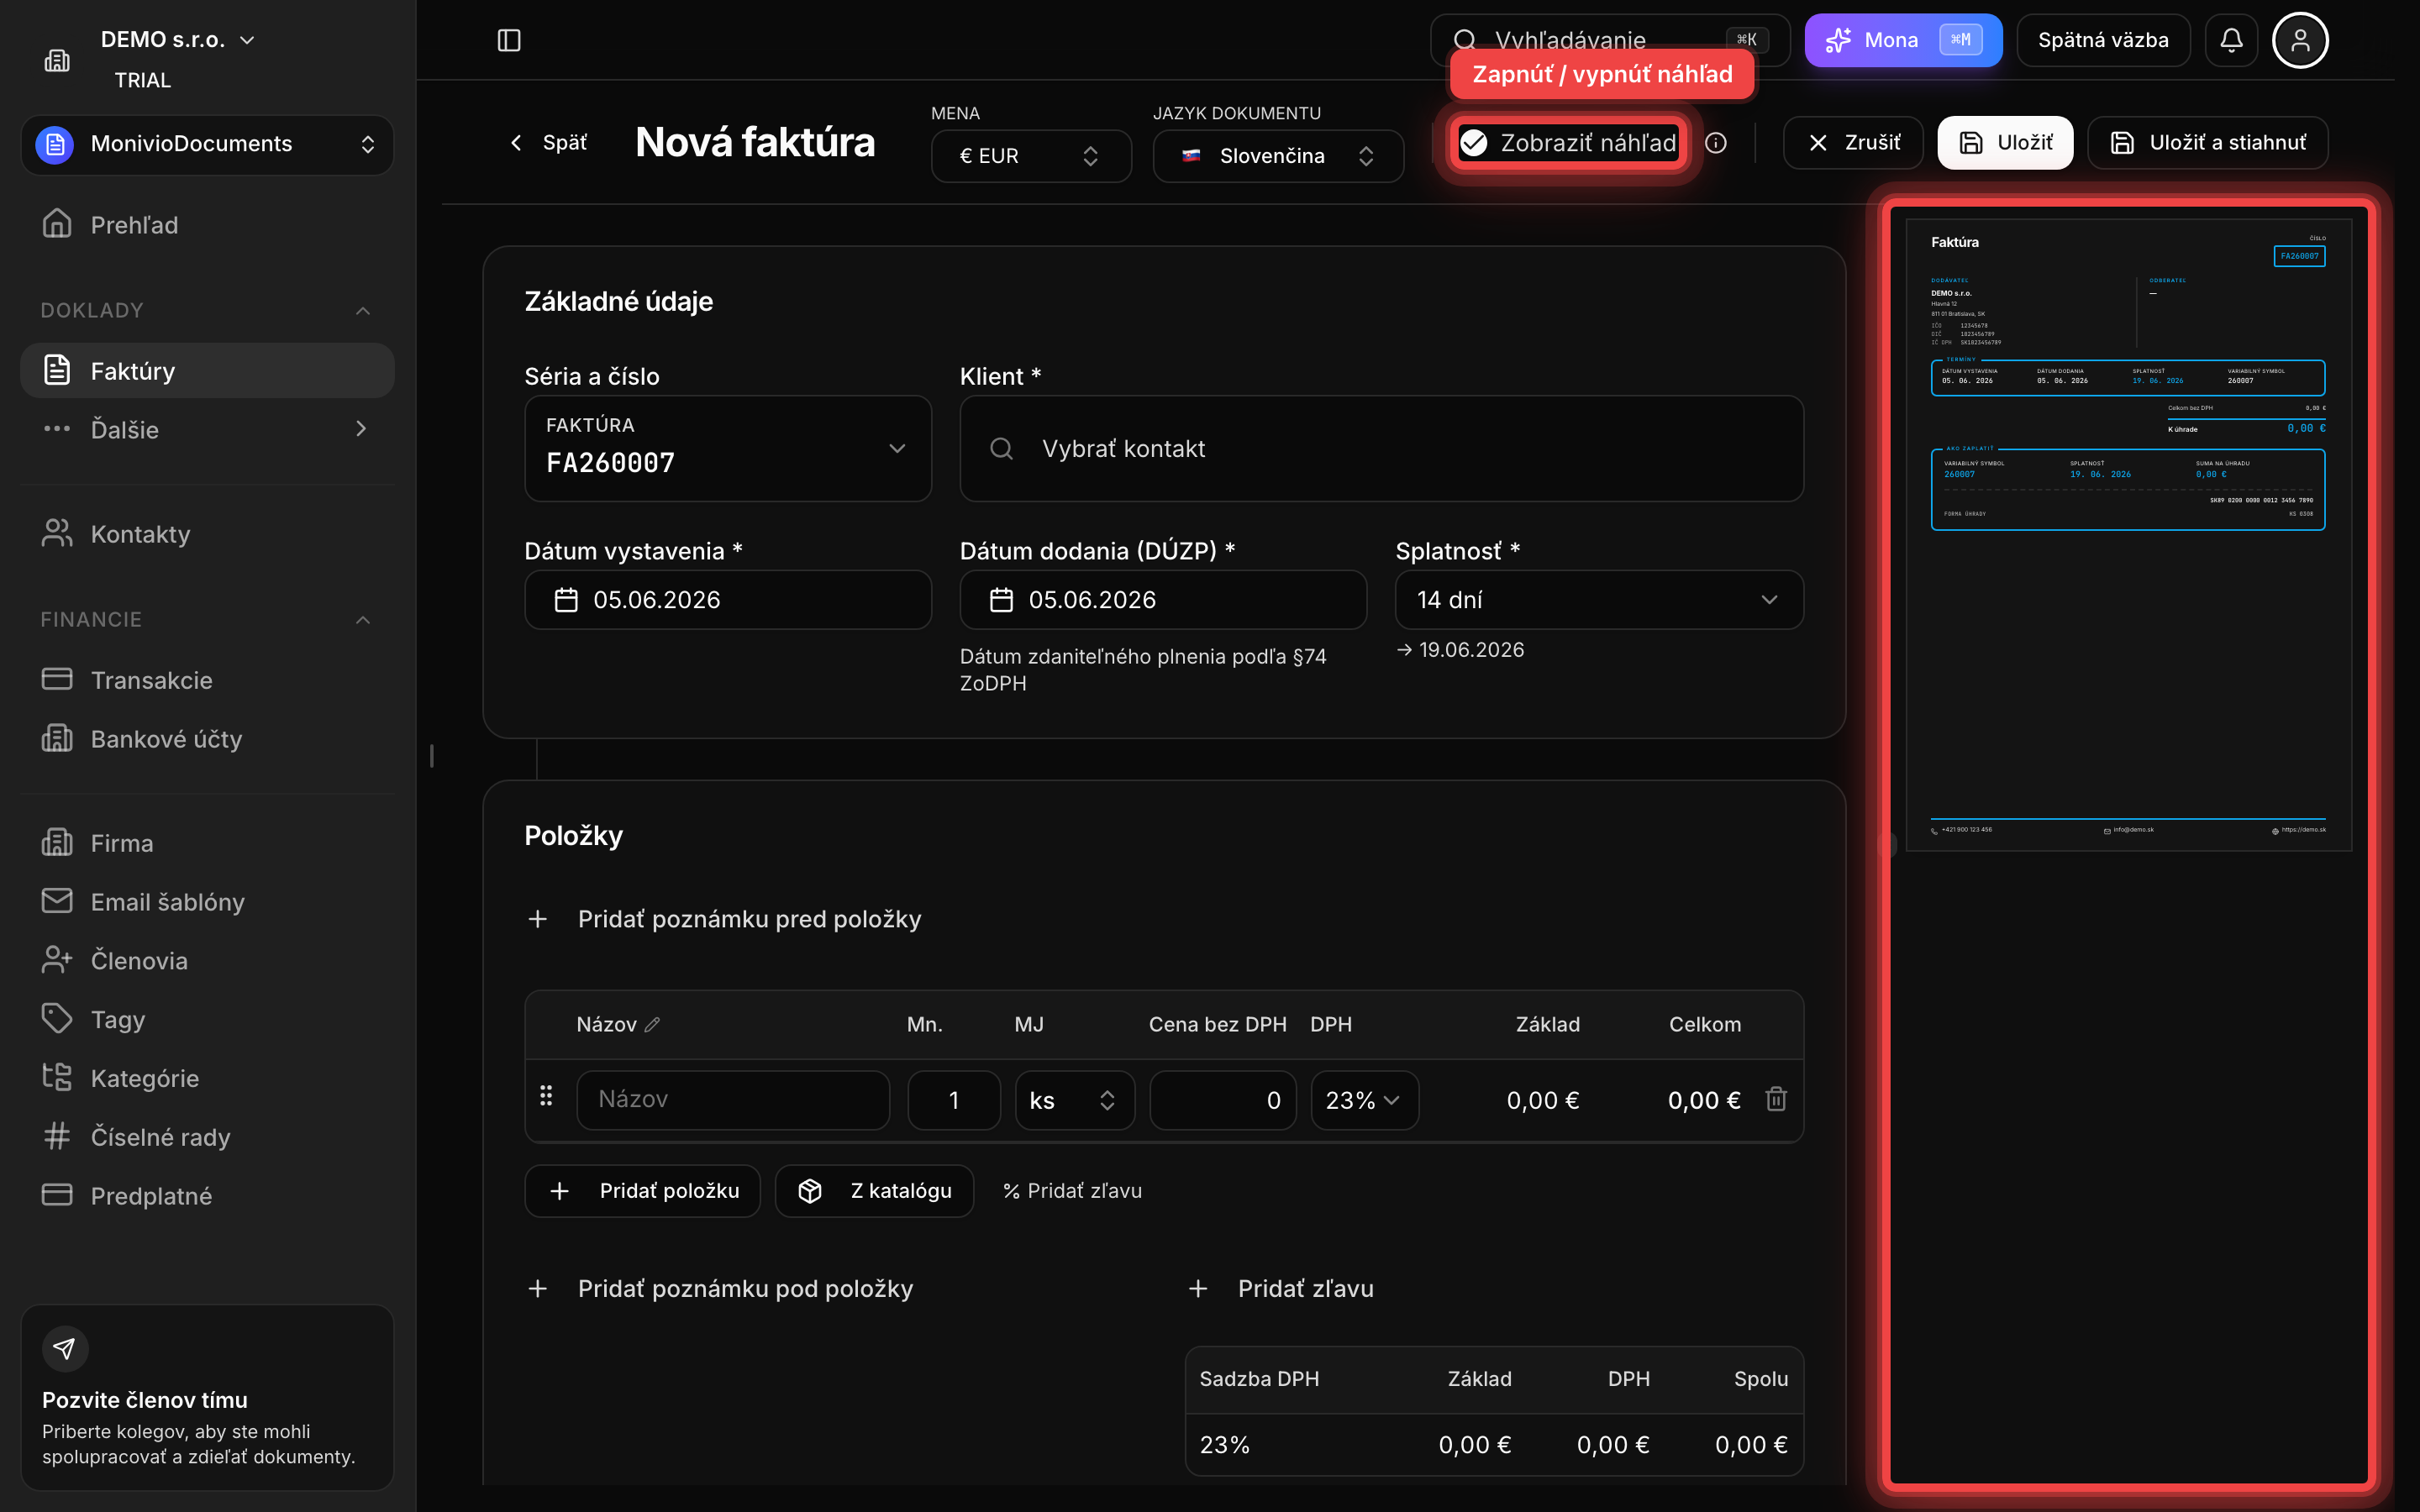2420x1512 pixels.
Task: Open the EUR currency dropdown
Action: 1031,156
